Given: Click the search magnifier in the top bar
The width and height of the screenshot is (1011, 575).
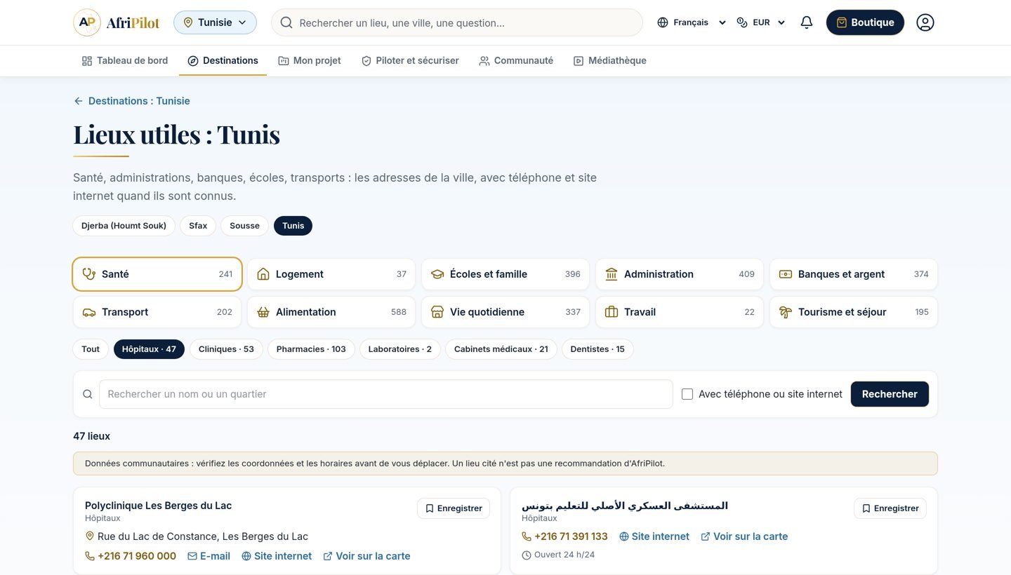Looking at the screenshot, I should click(x=286, y=22).
